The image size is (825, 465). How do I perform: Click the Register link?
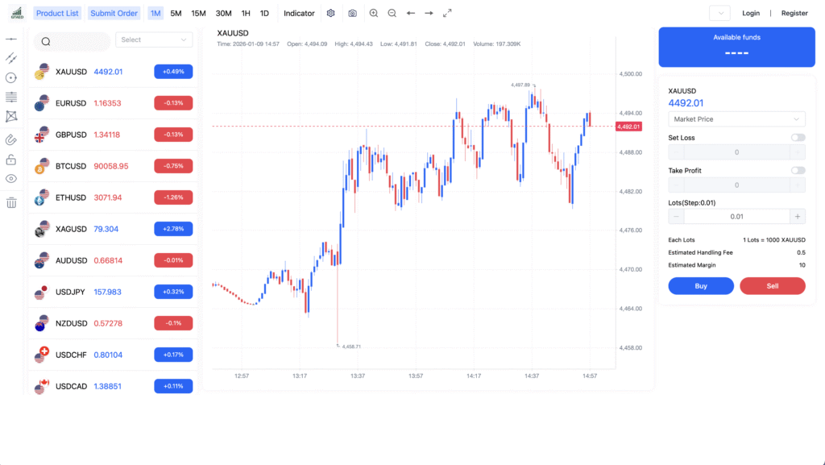point(794,13)
